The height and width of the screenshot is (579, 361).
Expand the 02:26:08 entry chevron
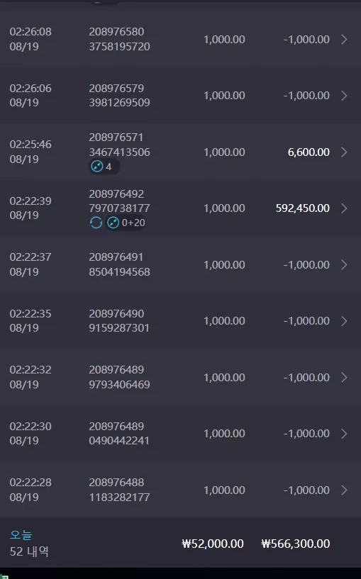344,40
